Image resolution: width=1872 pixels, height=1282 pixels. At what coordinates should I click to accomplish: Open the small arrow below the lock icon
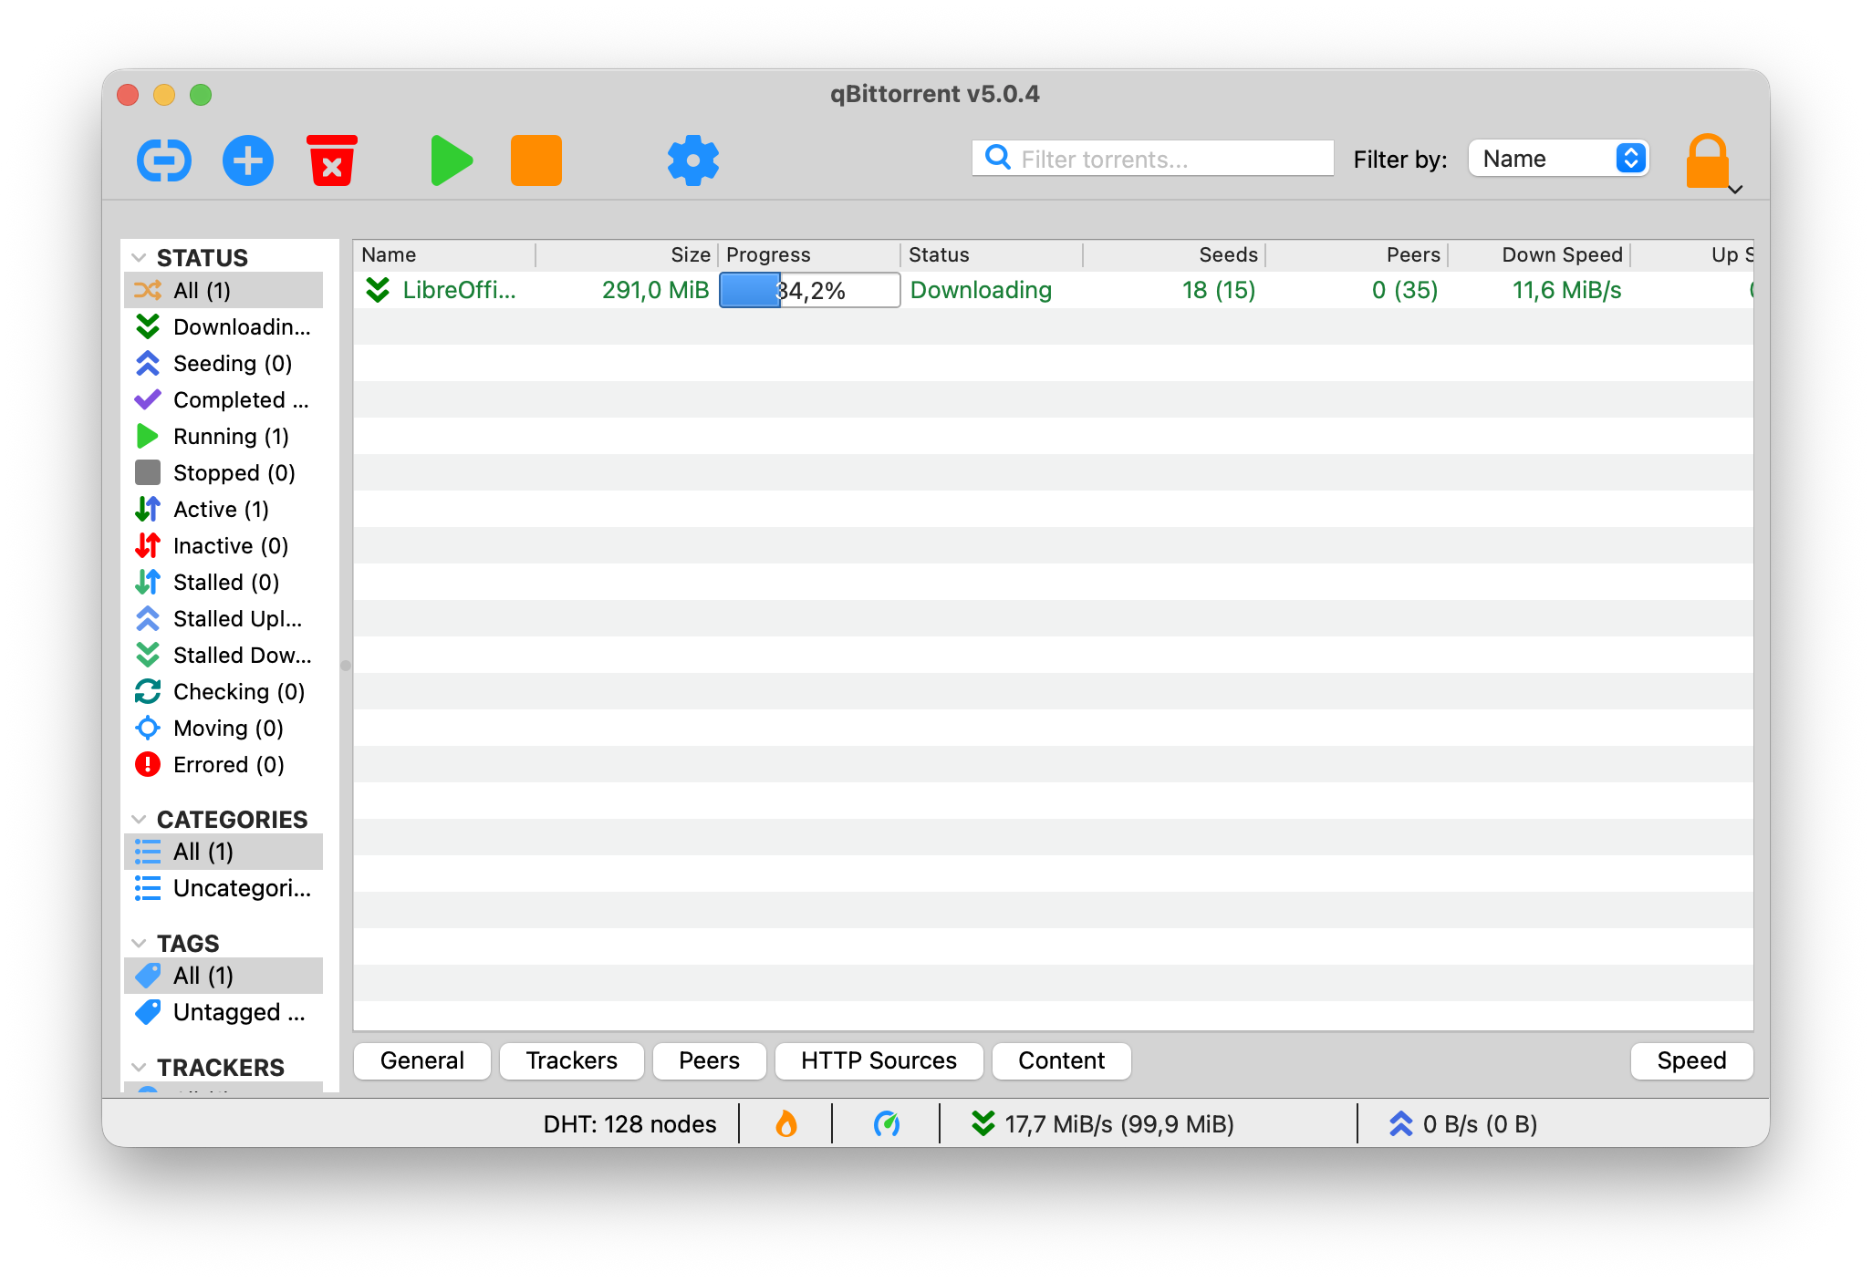(x=1736, y=190)
